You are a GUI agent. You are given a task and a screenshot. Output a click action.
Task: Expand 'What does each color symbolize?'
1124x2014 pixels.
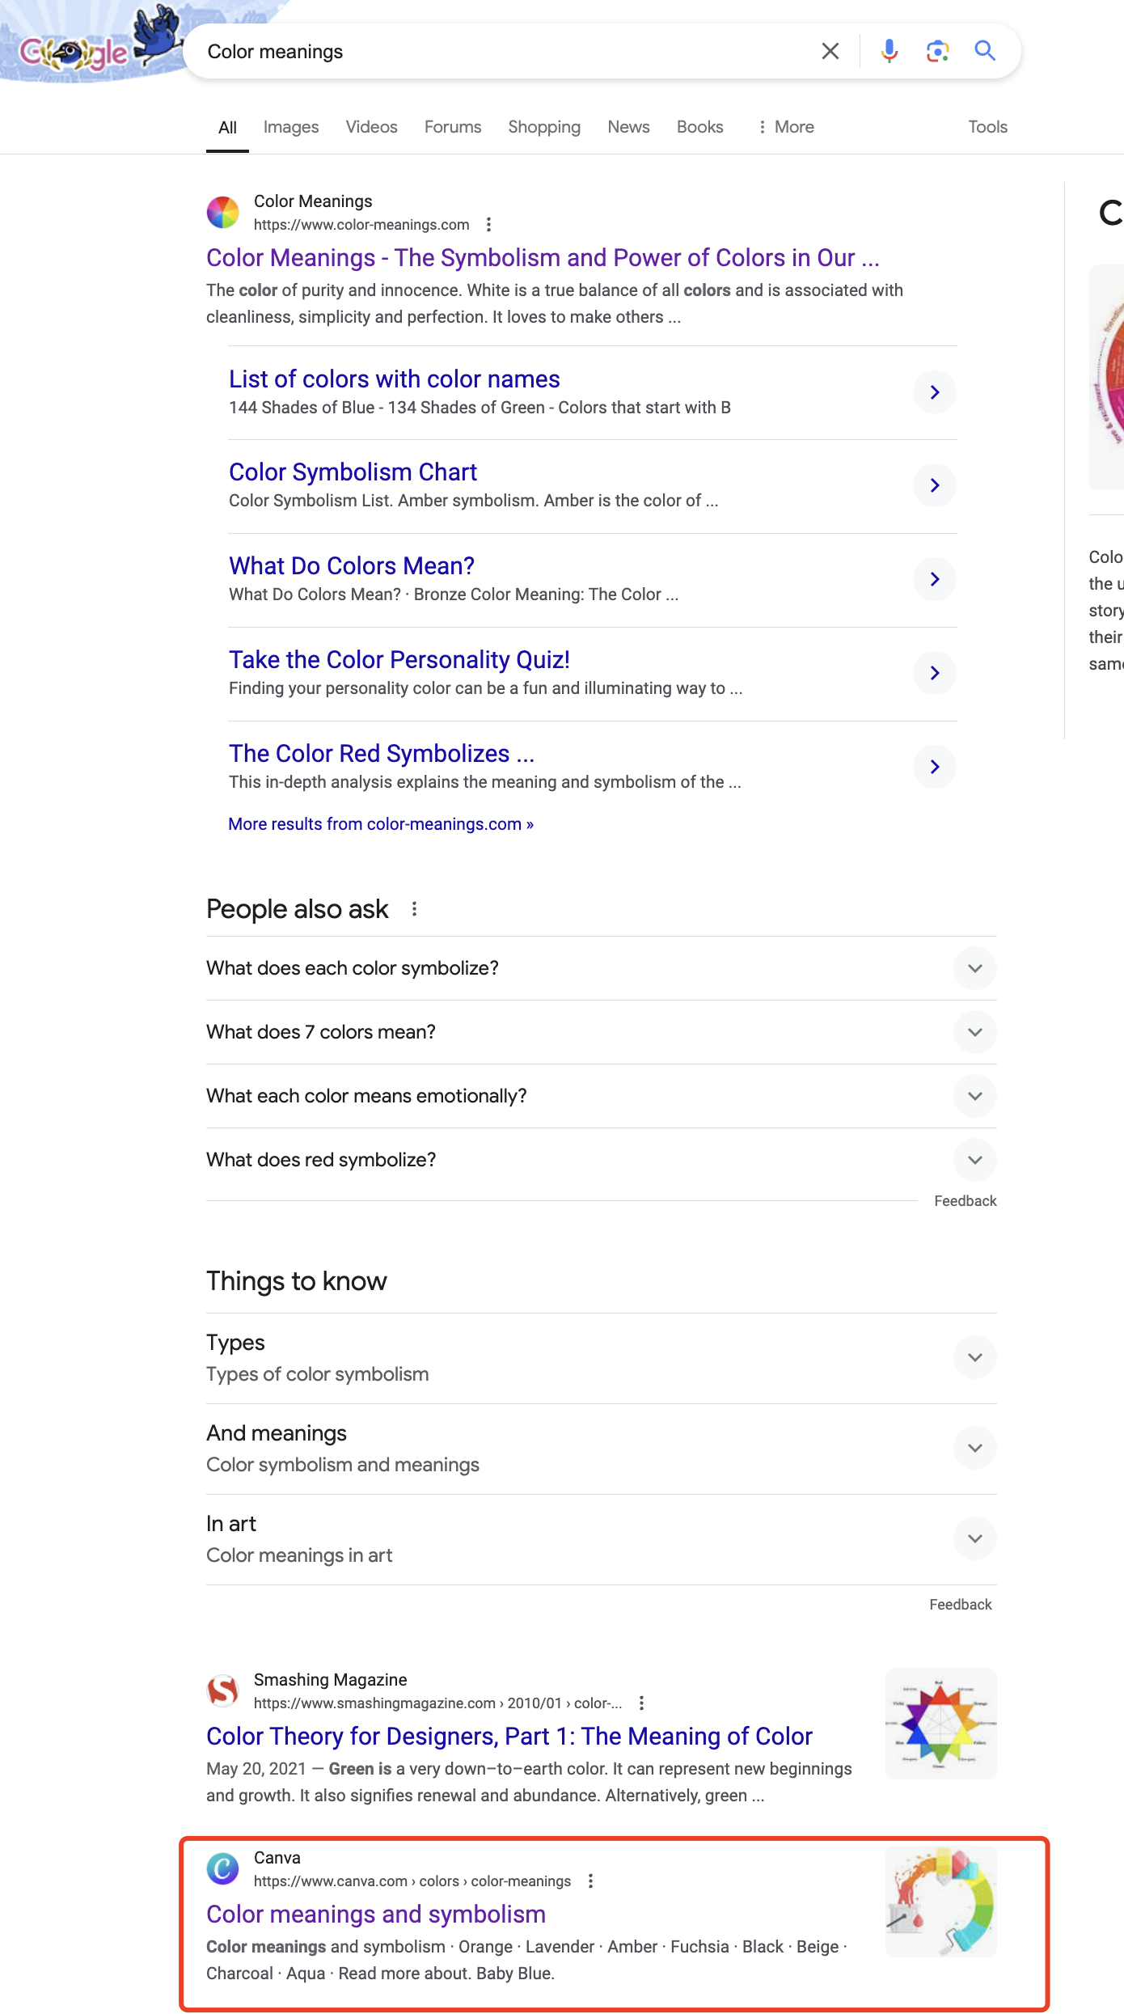pos(602,968)
